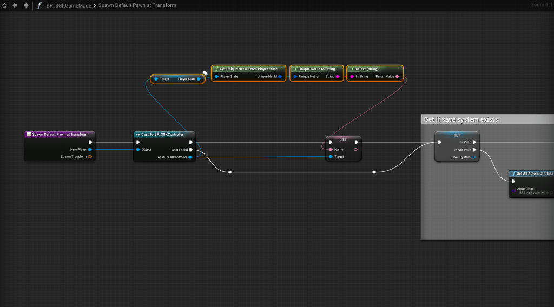Go forward using the right arrow button
Image resolution: width=554 pixels, height=307 pixels.
25,5
